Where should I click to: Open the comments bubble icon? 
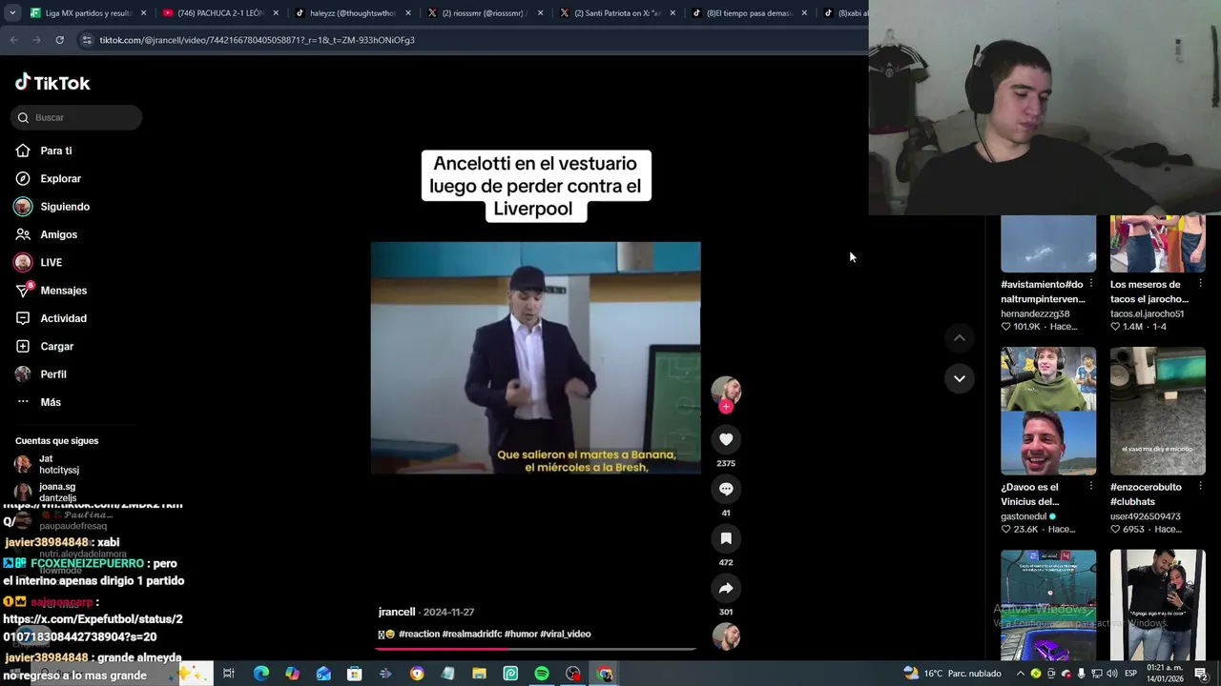[x=726, y=489]
